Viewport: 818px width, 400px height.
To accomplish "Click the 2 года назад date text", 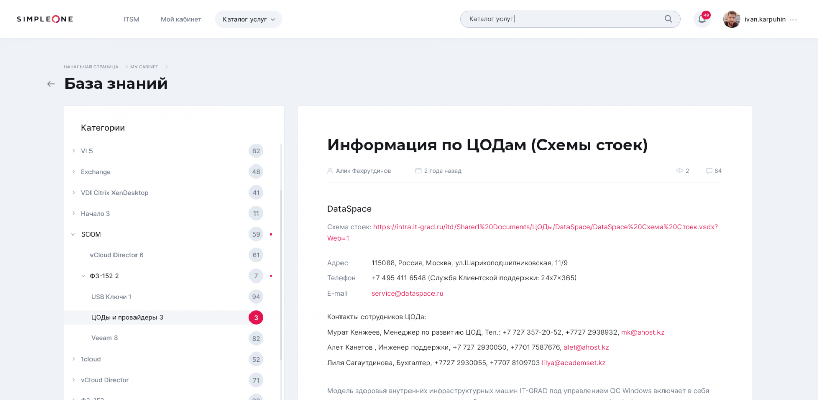I will click(x=443, y=171).
